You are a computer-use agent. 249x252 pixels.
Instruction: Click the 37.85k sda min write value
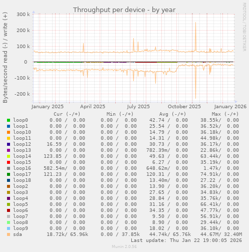[131, 234]
